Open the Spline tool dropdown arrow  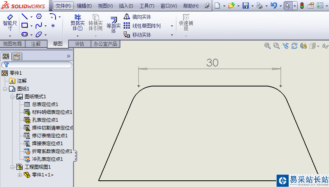45,26
